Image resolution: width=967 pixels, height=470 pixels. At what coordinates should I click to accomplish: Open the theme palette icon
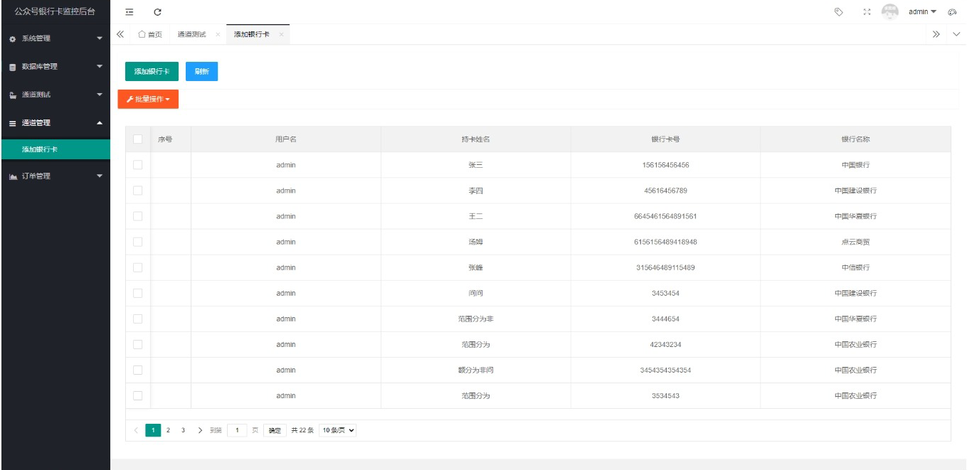(x=952, y=12)
